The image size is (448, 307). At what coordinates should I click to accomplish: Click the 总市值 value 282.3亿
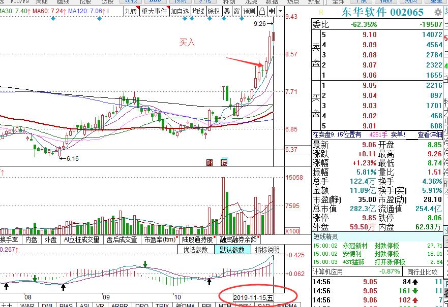pyautogui.click(x=363, y=209)
